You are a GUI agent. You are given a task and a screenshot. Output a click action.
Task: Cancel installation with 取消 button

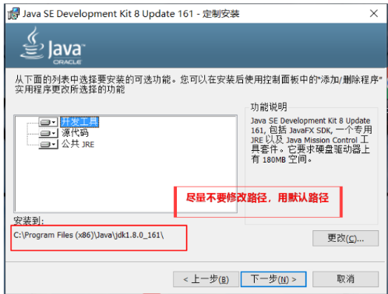(345, 279)
